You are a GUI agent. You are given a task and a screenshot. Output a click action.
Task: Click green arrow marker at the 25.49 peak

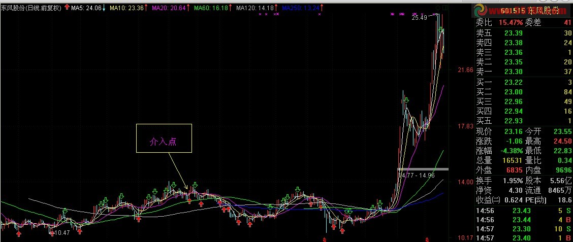point(441,29)
